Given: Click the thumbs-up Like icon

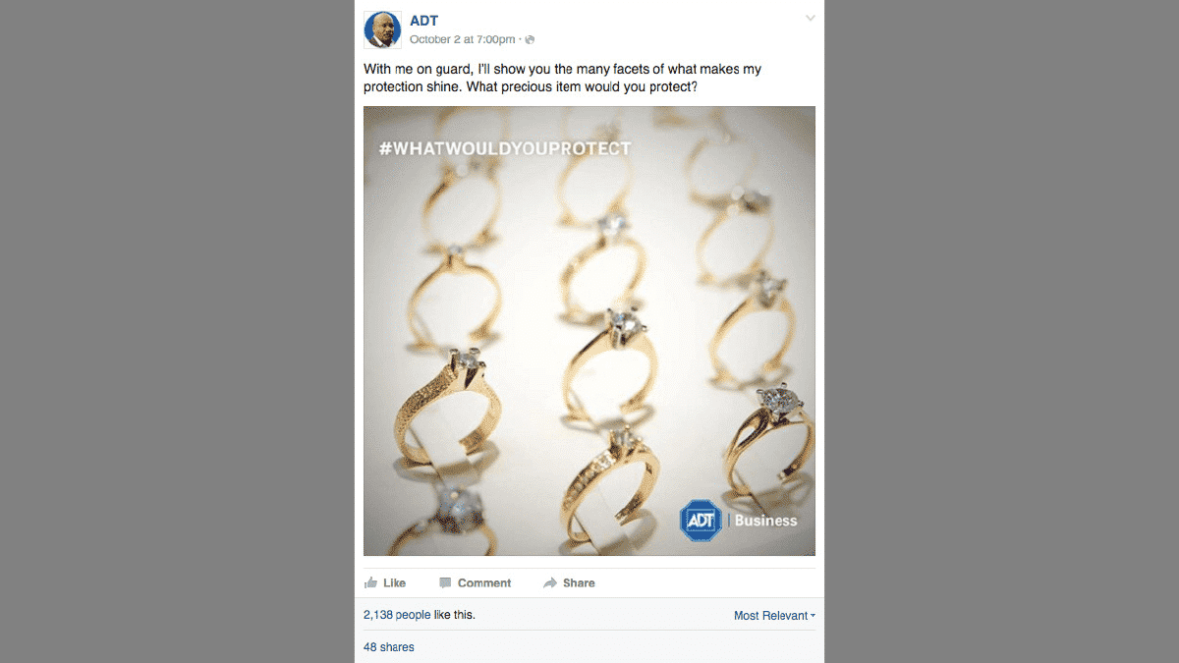Looking at the screenshot, I should tap(370, 582).
